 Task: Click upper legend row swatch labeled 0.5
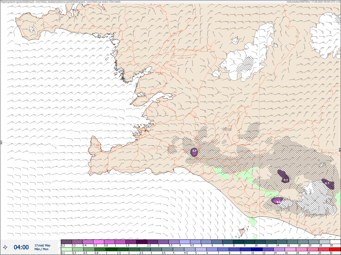coord(99,242)
